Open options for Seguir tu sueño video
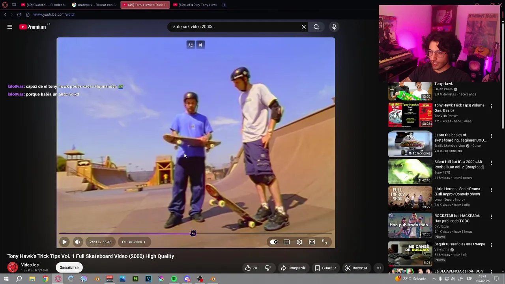Image resolution: width=505 pixels, height=284 pixels. tap(491, 245)
